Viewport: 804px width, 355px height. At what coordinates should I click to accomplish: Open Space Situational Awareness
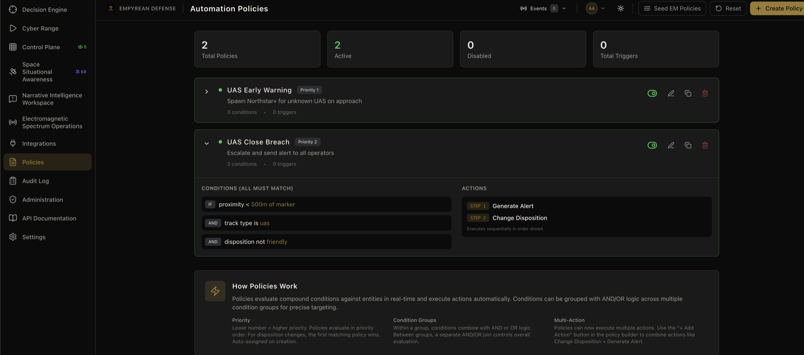click(48, 72)
